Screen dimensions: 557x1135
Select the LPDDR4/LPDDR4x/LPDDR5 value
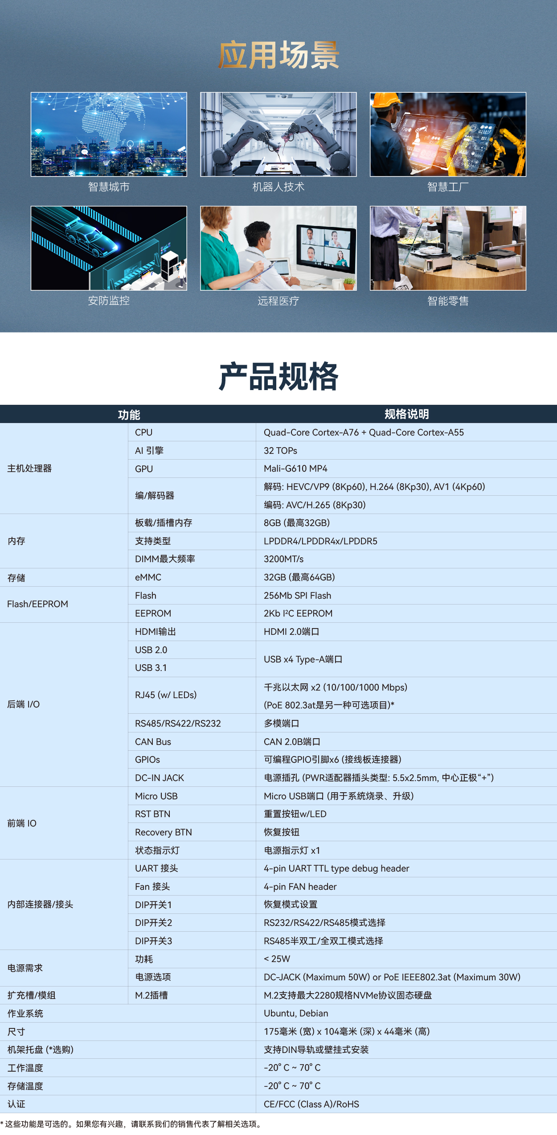pos(320,541)
